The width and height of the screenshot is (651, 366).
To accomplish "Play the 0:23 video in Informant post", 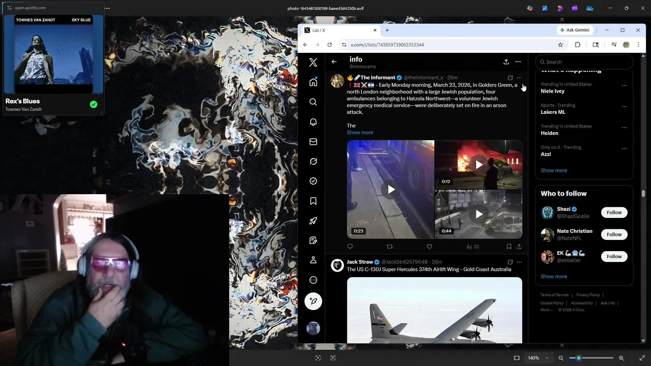I will (391, 190).
